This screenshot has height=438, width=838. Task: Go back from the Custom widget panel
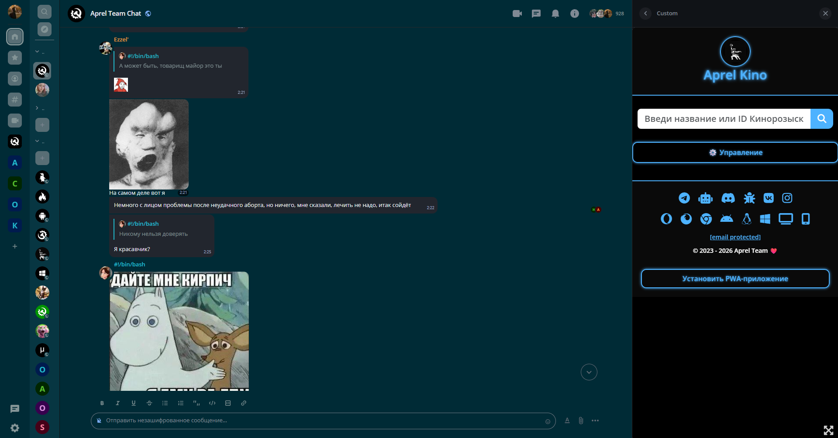coord(645,13)
